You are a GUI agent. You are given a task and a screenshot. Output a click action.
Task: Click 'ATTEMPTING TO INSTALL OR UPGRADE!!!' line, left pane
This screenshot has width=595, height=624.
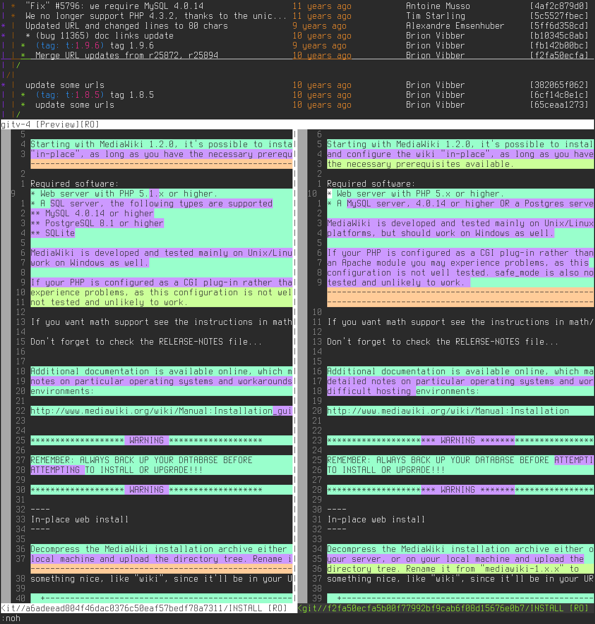tap(117, 470)
